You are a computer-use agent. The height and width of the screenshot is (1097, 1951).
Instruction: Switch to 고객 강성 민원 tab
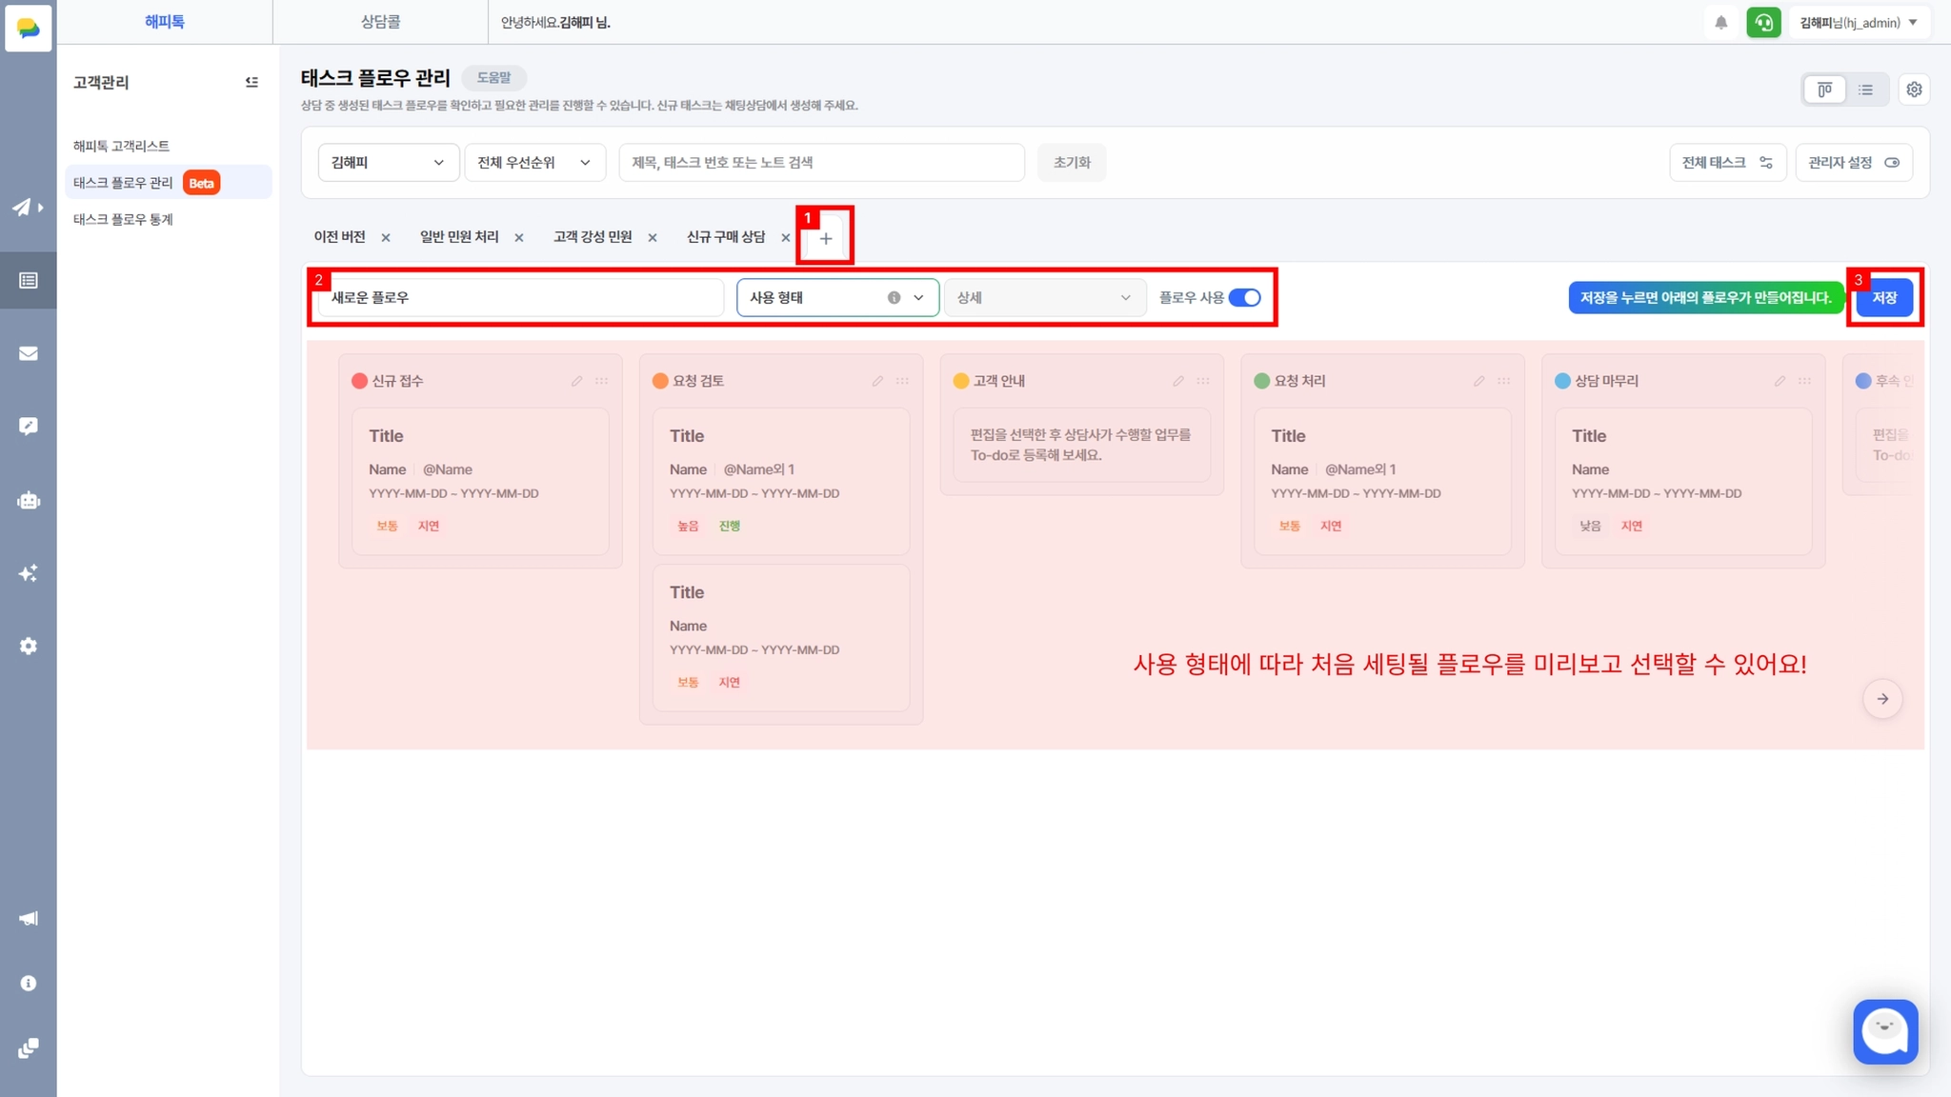(x=593, y=237)
